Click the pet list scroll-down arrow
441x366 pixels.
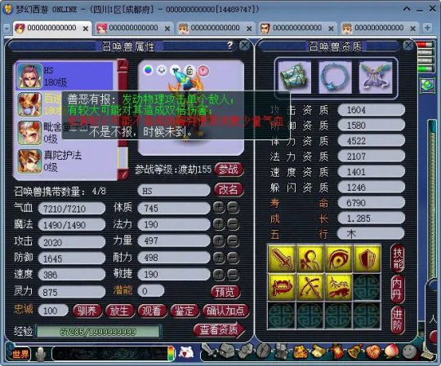pos(122,174)
